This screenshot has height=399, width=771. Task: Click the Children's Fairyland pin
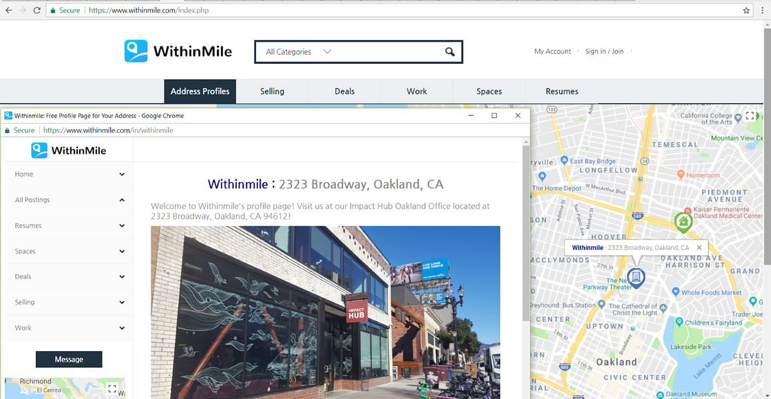tap(679, 322)
